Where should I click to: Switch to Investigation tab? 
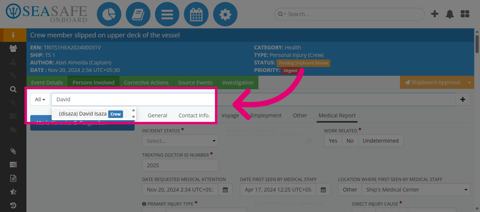coord(238,82)
